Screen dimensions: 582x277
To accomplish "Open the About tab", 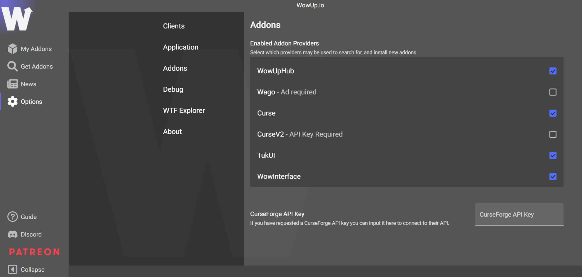I will [x=172, y=132].
